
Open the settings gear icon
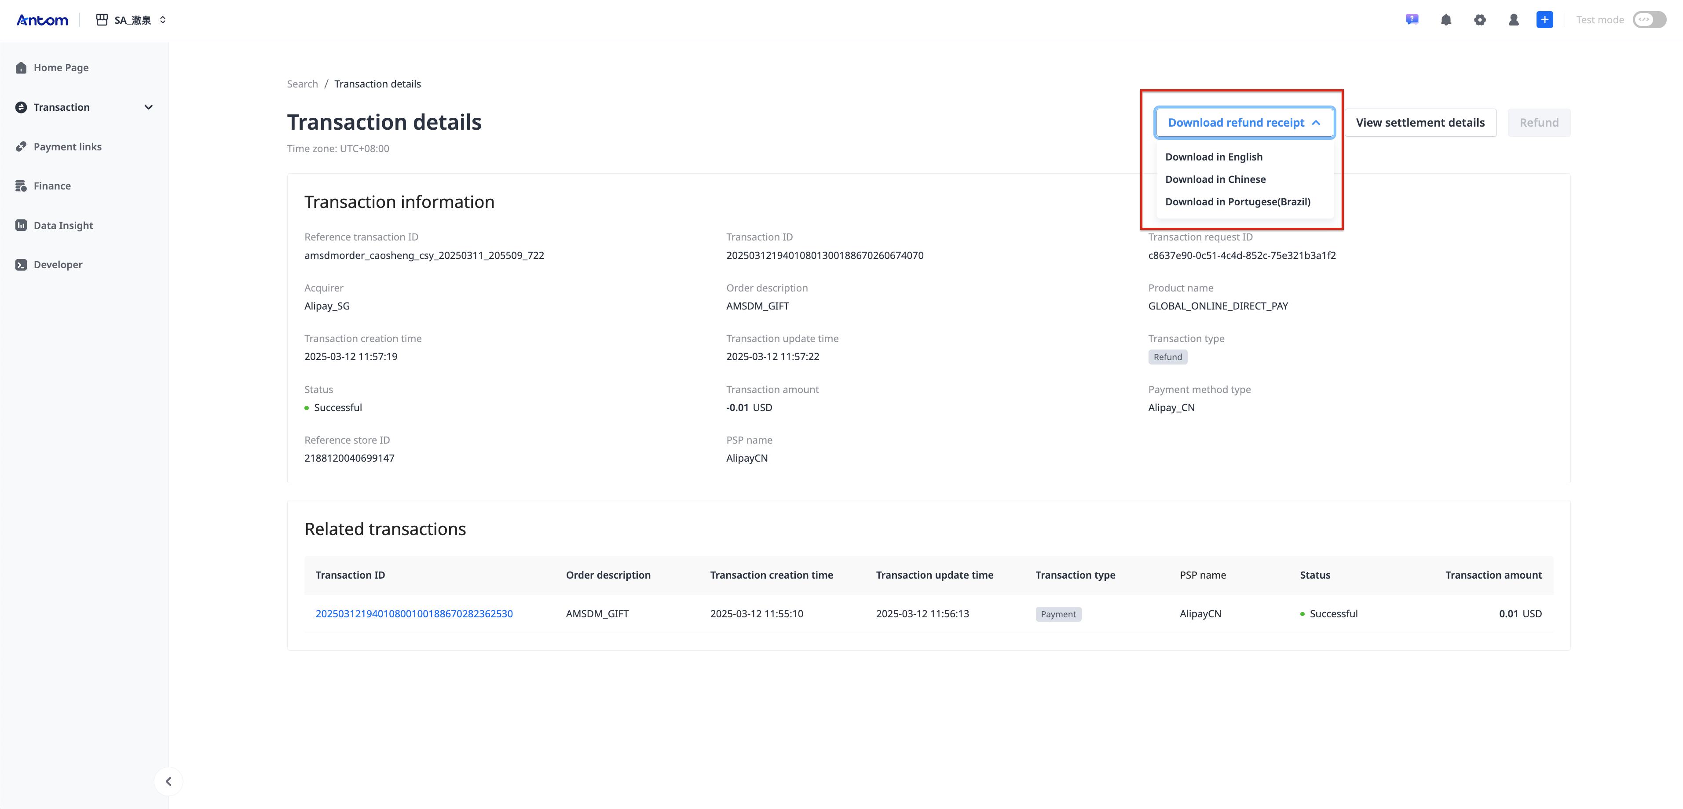click(1480, 20)
